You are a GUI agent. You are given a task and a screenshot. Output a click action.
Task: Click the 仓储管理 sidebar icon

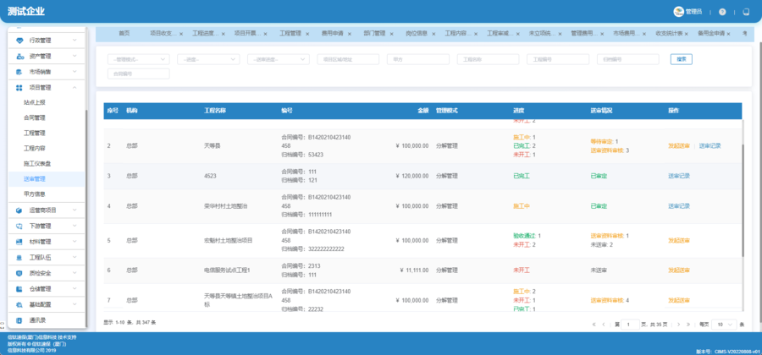(x=19, y=289)
